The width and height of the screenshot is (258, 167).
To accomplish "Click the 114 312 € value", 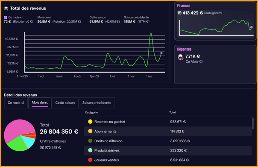I will pyautogui.click(x=177, y=131).
